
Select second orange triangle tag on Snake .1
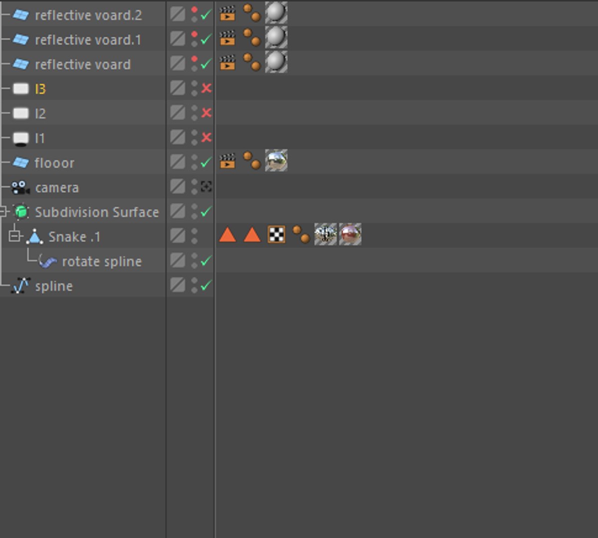[x=252, y=235]
